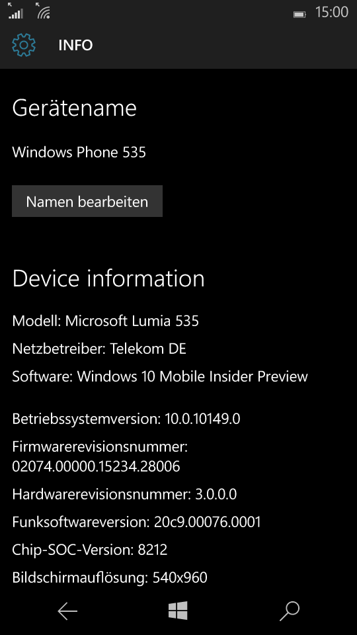Screen dimensions: 357x635
Task: Tap the back arrow navigation button
Action: pos(67,611)
